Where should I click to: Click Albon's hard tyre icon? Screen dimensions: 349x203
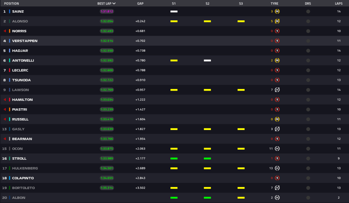277,198
